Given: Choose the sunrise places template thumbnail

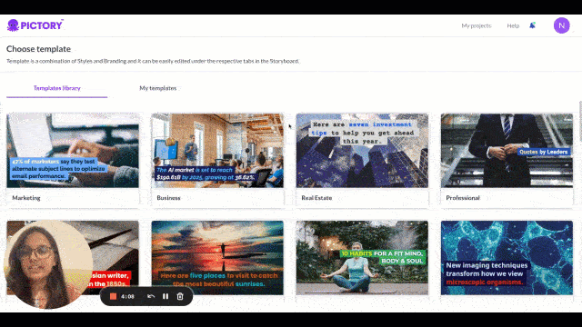Looking at the screenshot, I should point(217,258).
